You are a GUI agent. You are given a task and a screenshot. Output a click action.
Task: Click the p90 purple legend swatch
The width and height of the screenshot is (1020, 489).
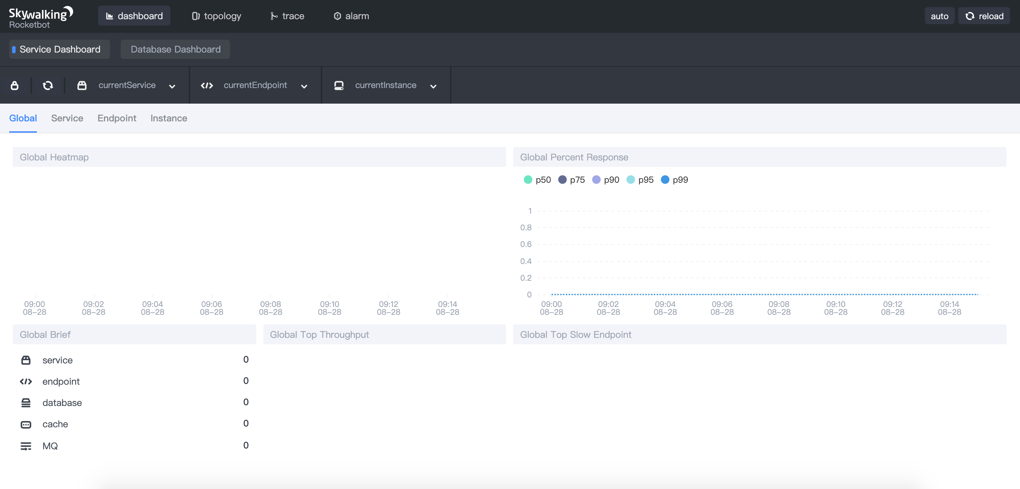click(x=596, y=180)
